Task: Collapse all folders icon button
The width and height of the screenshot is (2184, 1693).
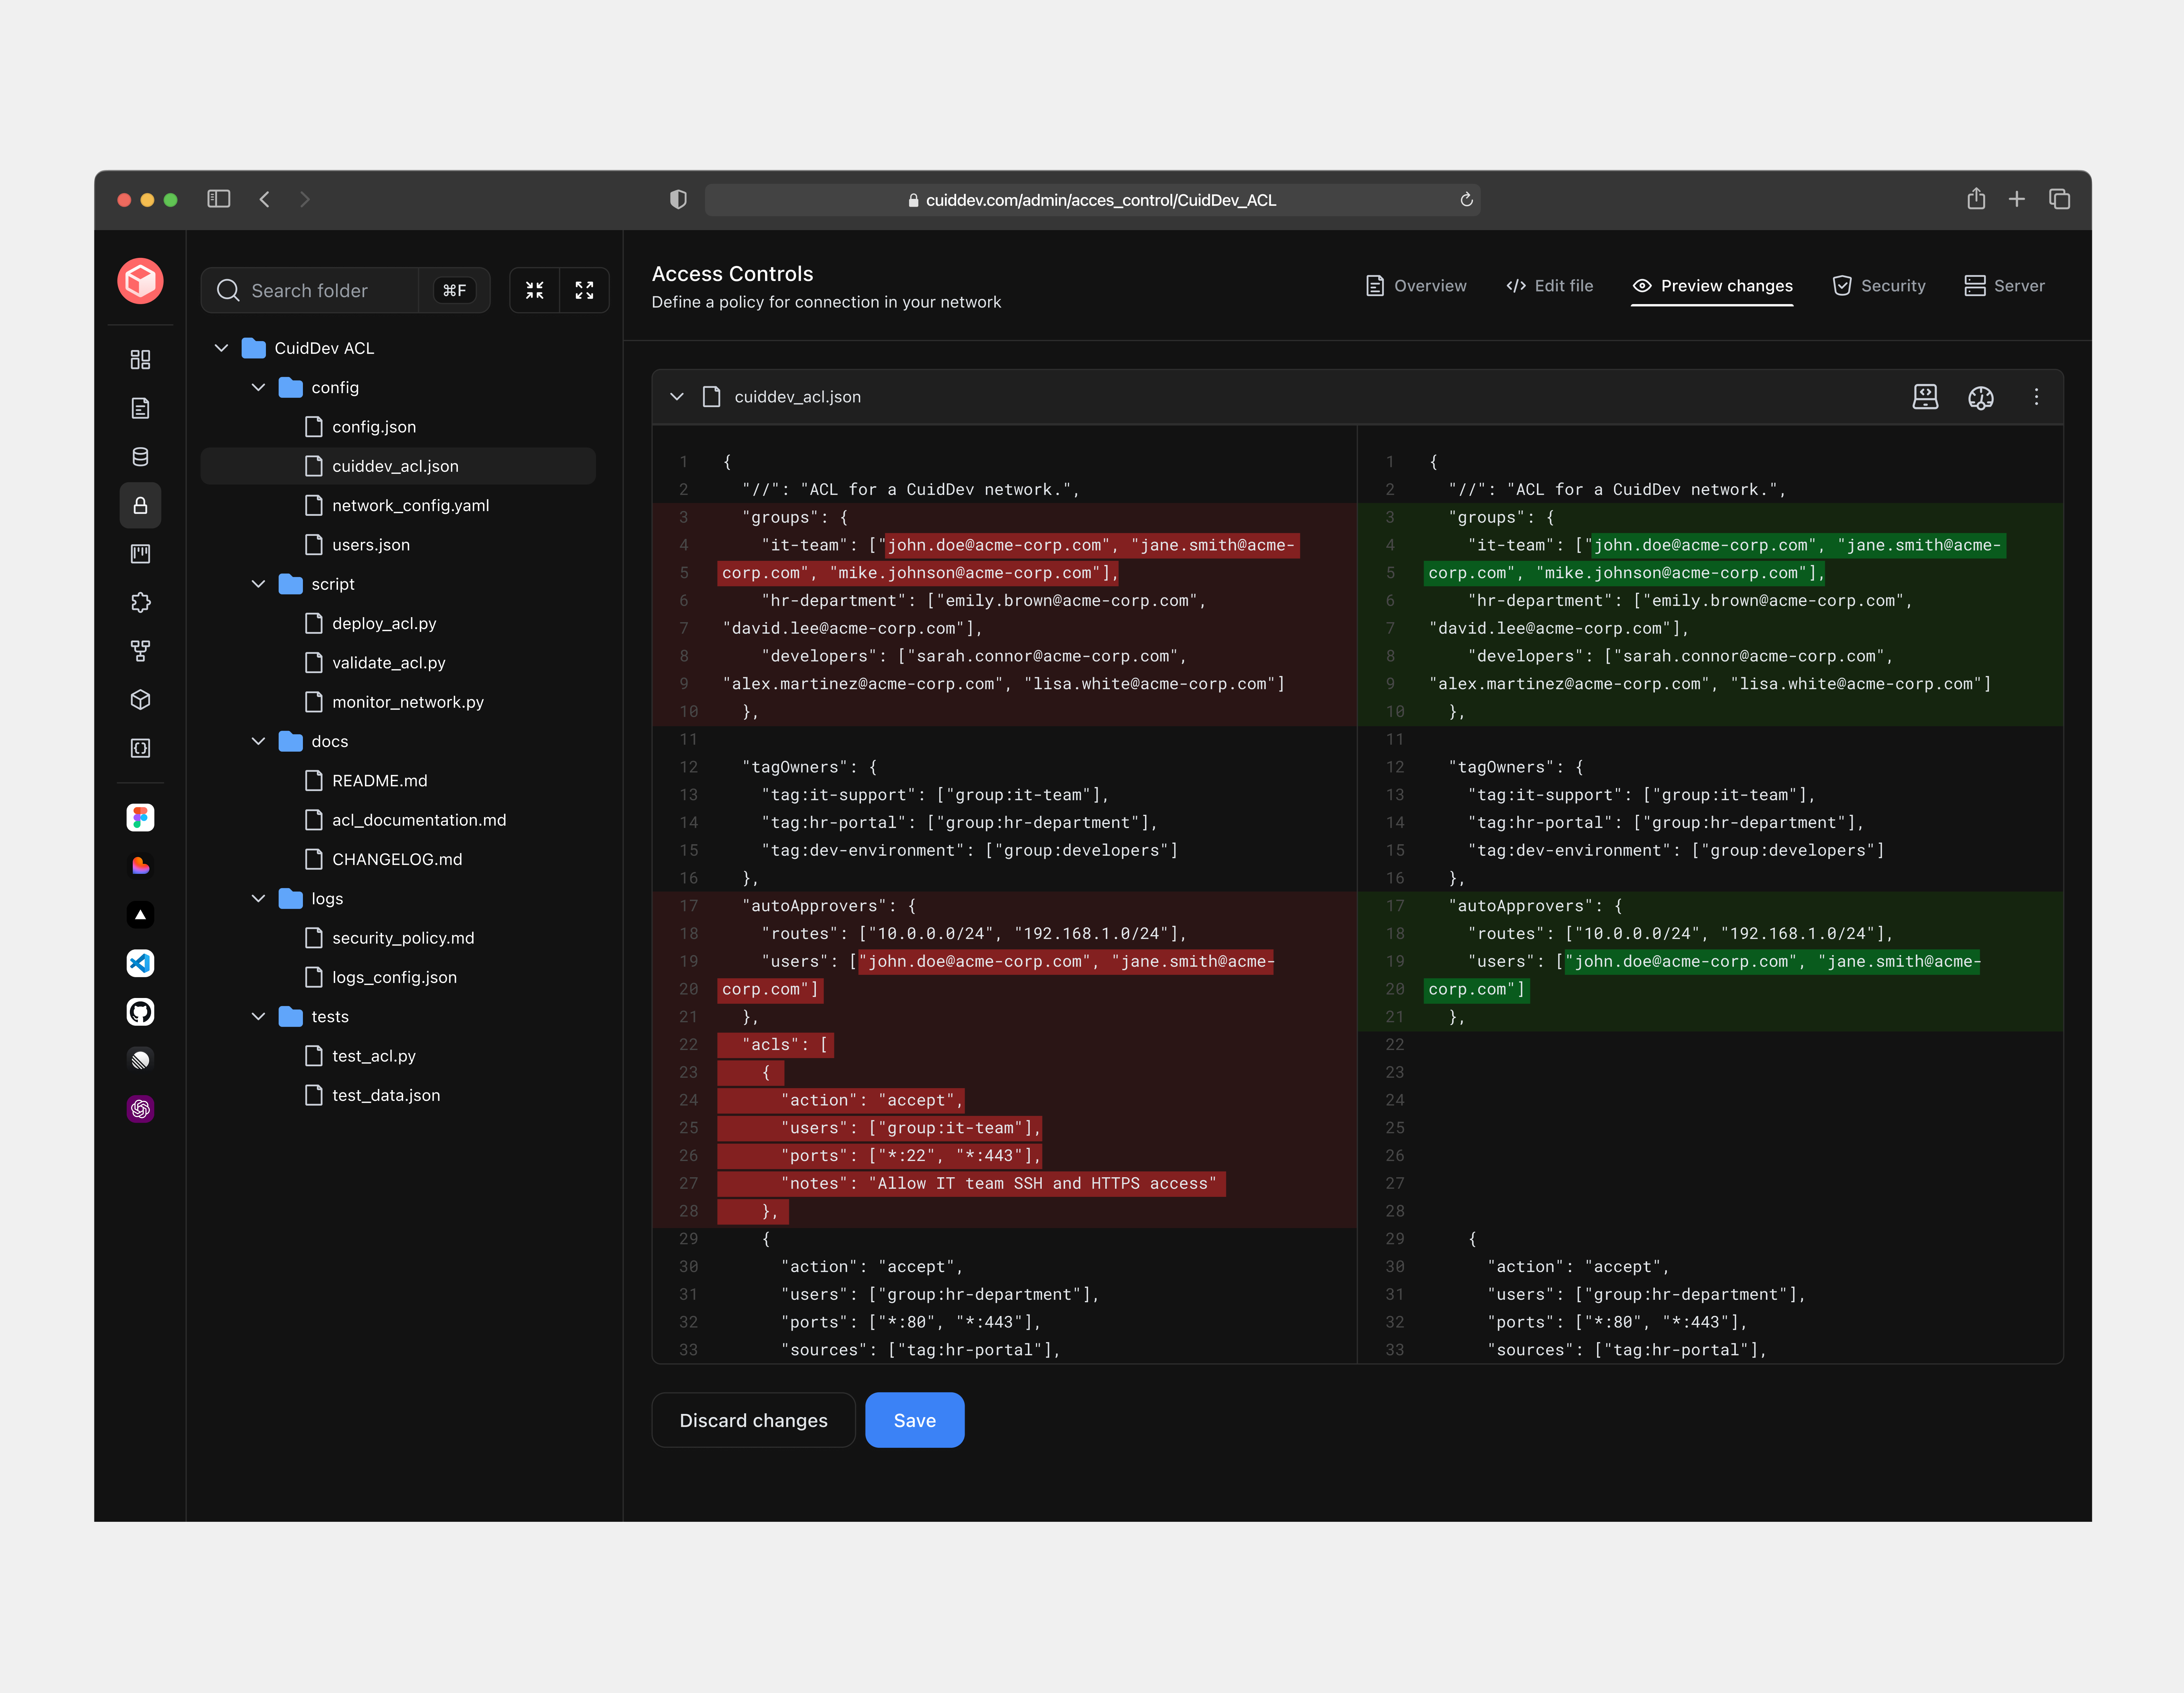Action: pos(535,290)
